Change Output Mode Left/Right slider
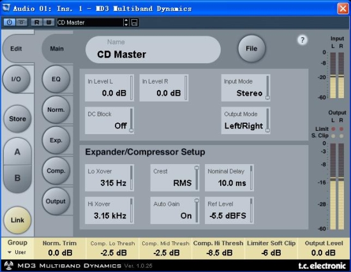Screen dimensions: 351x272 (x=267, y=121)
